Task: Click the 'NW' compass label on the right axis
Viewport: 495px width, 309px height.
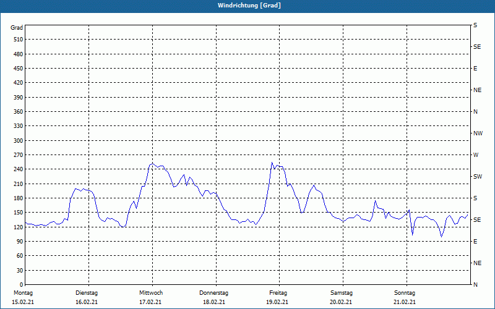Action: coord(478,133)
